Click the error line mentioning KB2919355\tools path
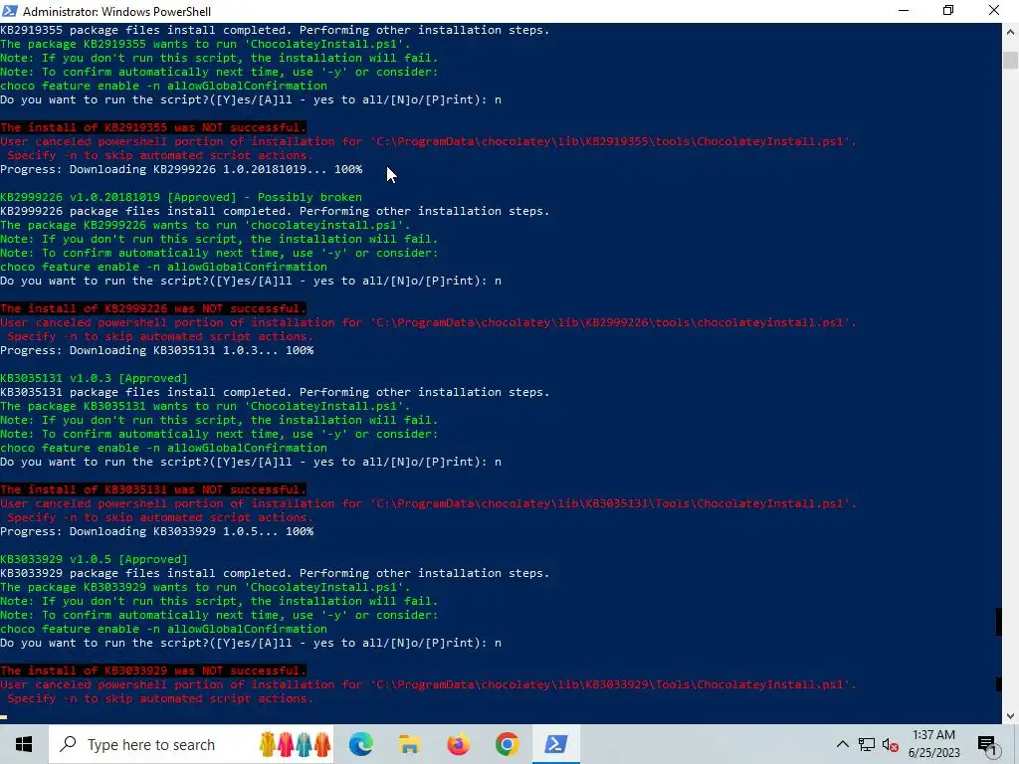The image size is (1019, 764). coord(428,141)
